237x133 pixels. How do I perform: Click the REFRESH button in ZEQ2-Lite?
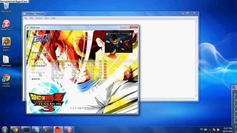(38, 66)
